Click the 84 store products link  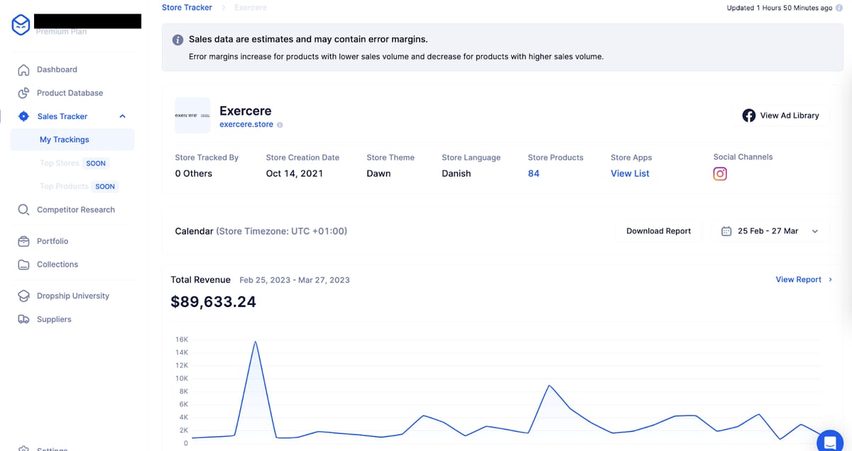[x=533, y=174]
